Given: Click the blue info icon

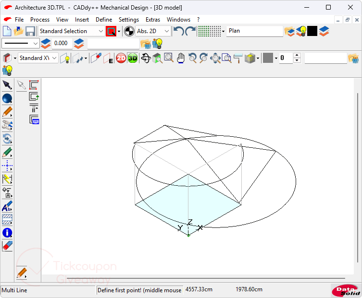Looking at the screenshot, I should point(7,233).
